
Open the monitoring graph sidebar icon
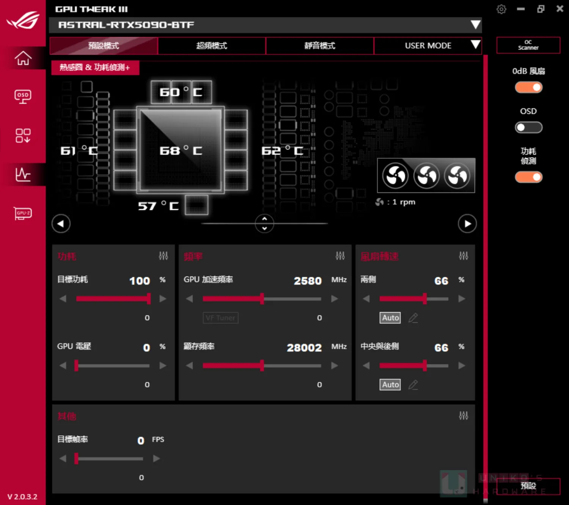(x=23, y=175)
